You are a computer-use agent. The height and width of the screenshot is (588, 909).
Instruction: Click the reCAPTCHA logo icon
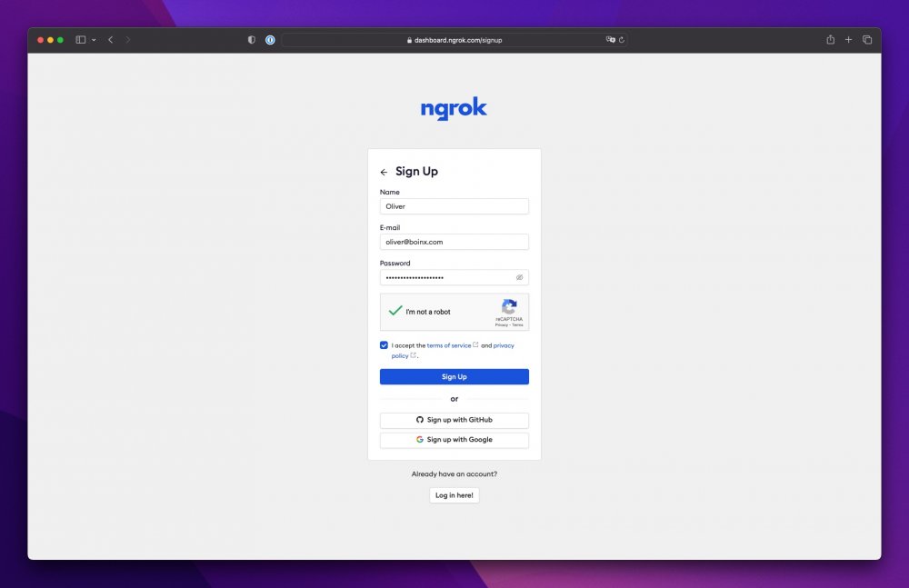[509, 307]
